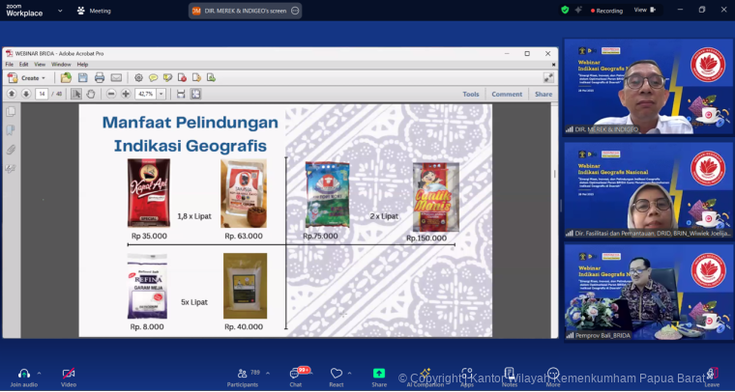The height and width of the screenshot is (392, 735).
Task: Click the zoom out minus button
Action: (x=111, y=94)
